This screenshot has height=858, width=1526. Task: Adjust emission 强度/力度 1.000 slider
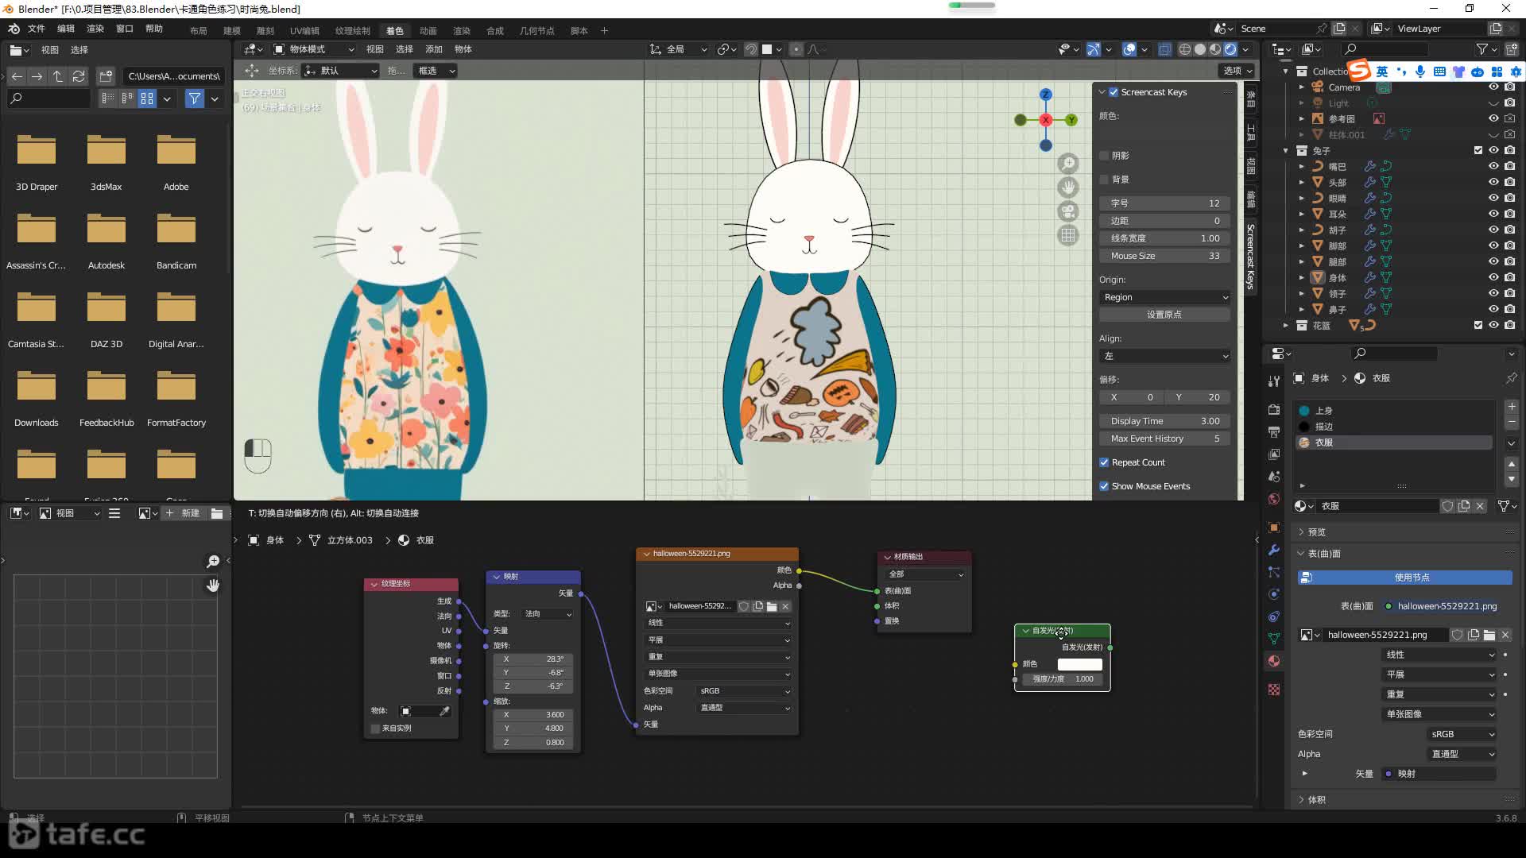click(1062, 679)
